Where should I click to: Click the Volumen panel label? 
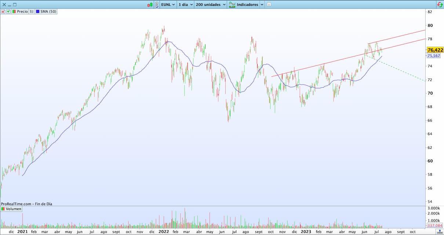[13, 209]
